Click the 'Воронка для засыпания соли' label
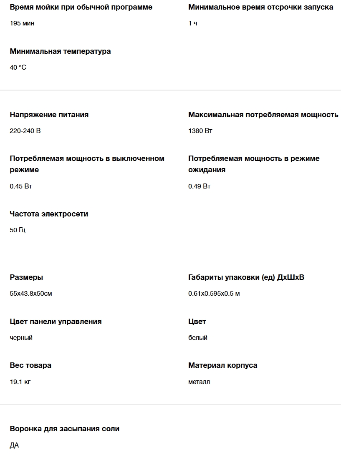The height and width of the screenshot is (460, 341). click(x=64, y=429)
